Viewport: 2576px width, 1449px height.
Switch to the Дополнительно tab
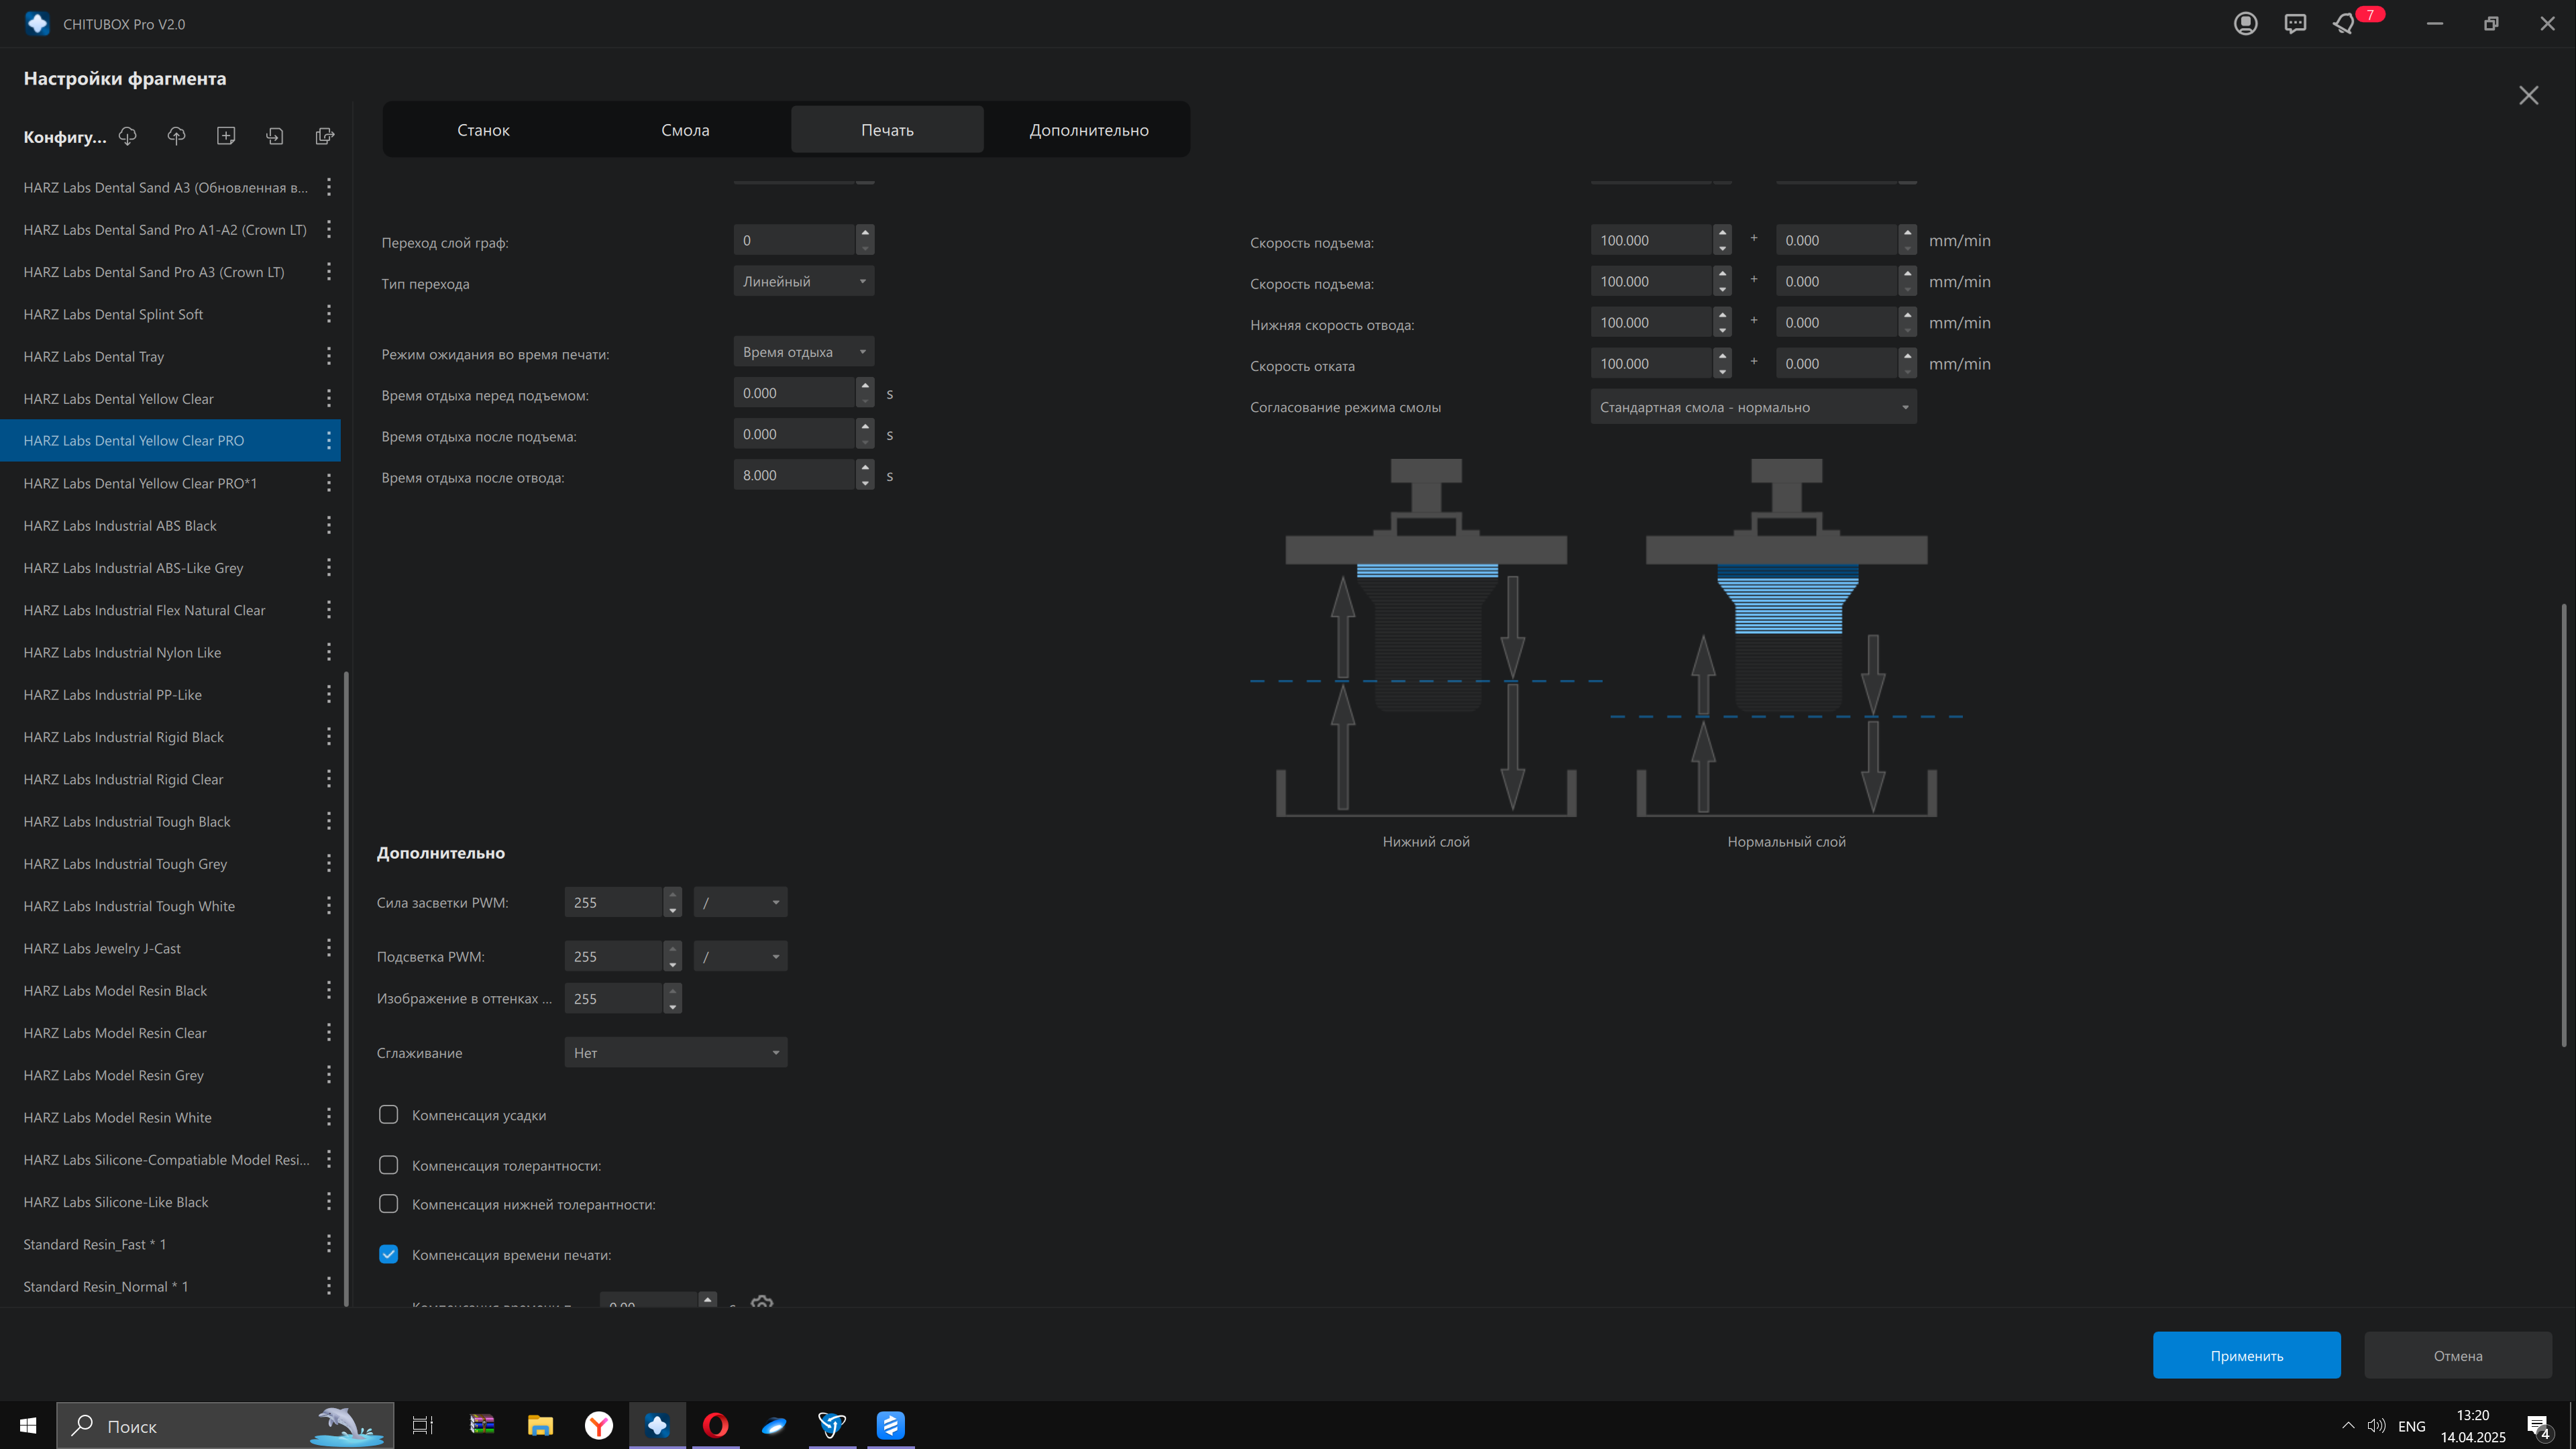click(1088, 130)
